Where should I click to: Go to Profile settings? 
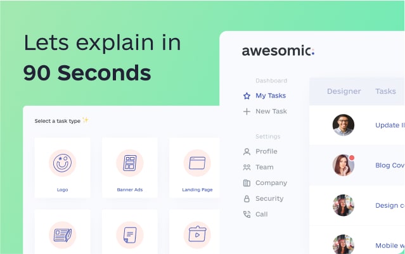click(x=266, y=151)
